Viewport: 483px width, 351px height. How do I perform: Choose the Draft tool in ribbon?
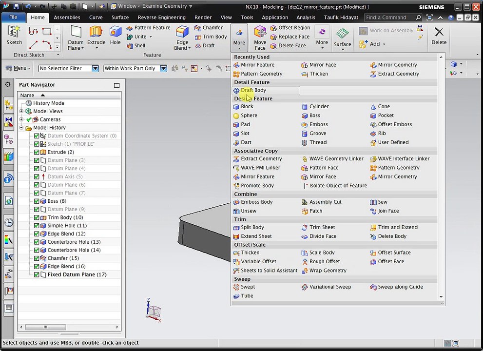[205, 46]
